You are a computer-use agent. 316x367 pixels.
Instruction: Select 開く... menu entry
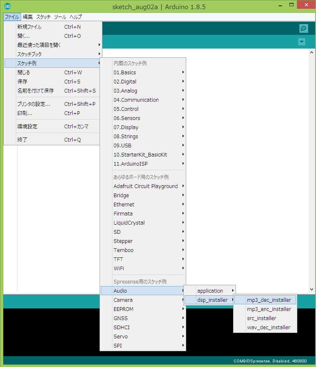tap(53, 36)
